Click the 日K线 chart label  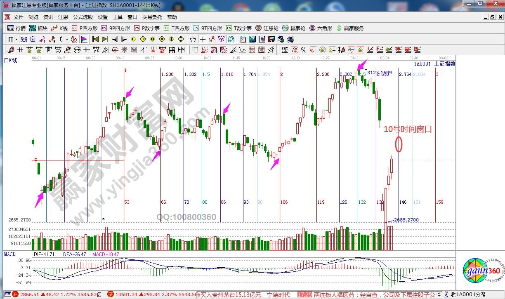(11, 61)
